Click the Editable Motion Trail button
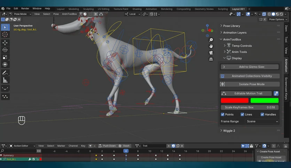This screenshot has width=291, height=168. pyautogui.click(x=246, y=93)
